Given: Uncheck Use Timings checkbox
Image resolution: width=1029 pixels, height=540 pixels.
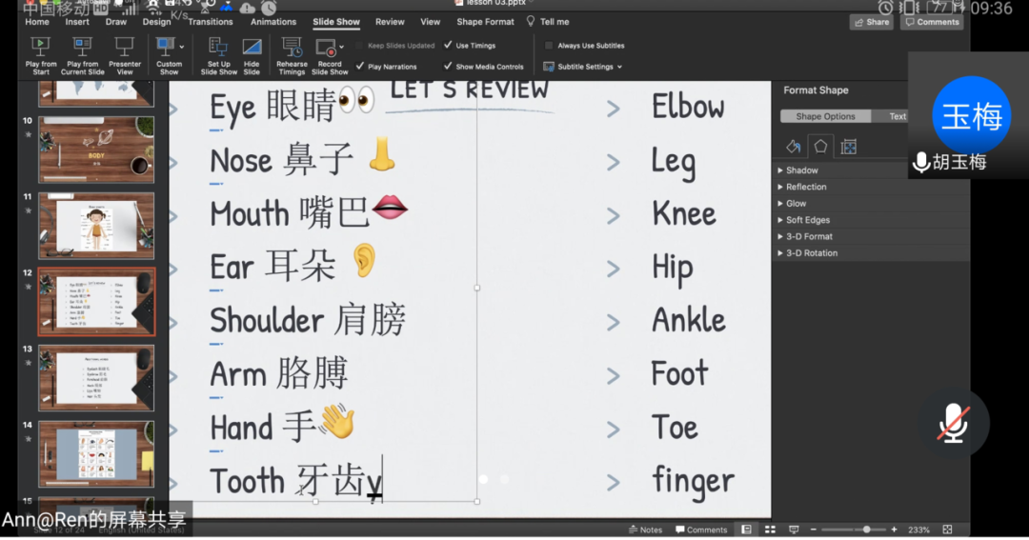Looking at the screenshot, I should coord(448,46).
